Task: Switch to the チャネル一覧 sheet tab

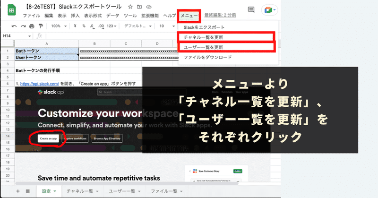Action: click(x=79, y=191)
